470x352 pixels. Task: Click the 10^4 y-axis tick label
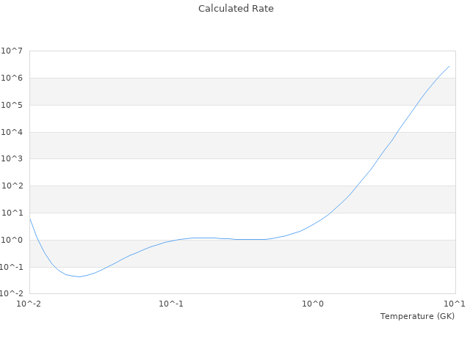[12, 133]
